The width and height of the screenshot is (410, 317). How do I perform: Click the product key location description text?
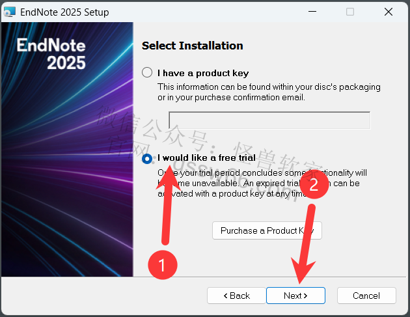click(269, 92)
